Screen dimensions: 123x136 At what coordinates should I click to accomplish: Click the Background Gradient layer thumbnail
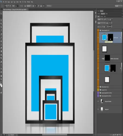102,101
